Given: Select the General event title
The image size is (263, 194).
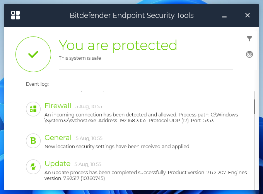Looking at the screenshot, I should 58,138.
